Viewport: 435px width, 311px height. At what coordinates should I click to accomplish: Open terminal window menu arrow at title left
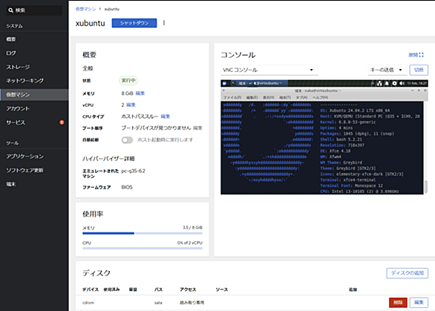click(x=223, y=91)
